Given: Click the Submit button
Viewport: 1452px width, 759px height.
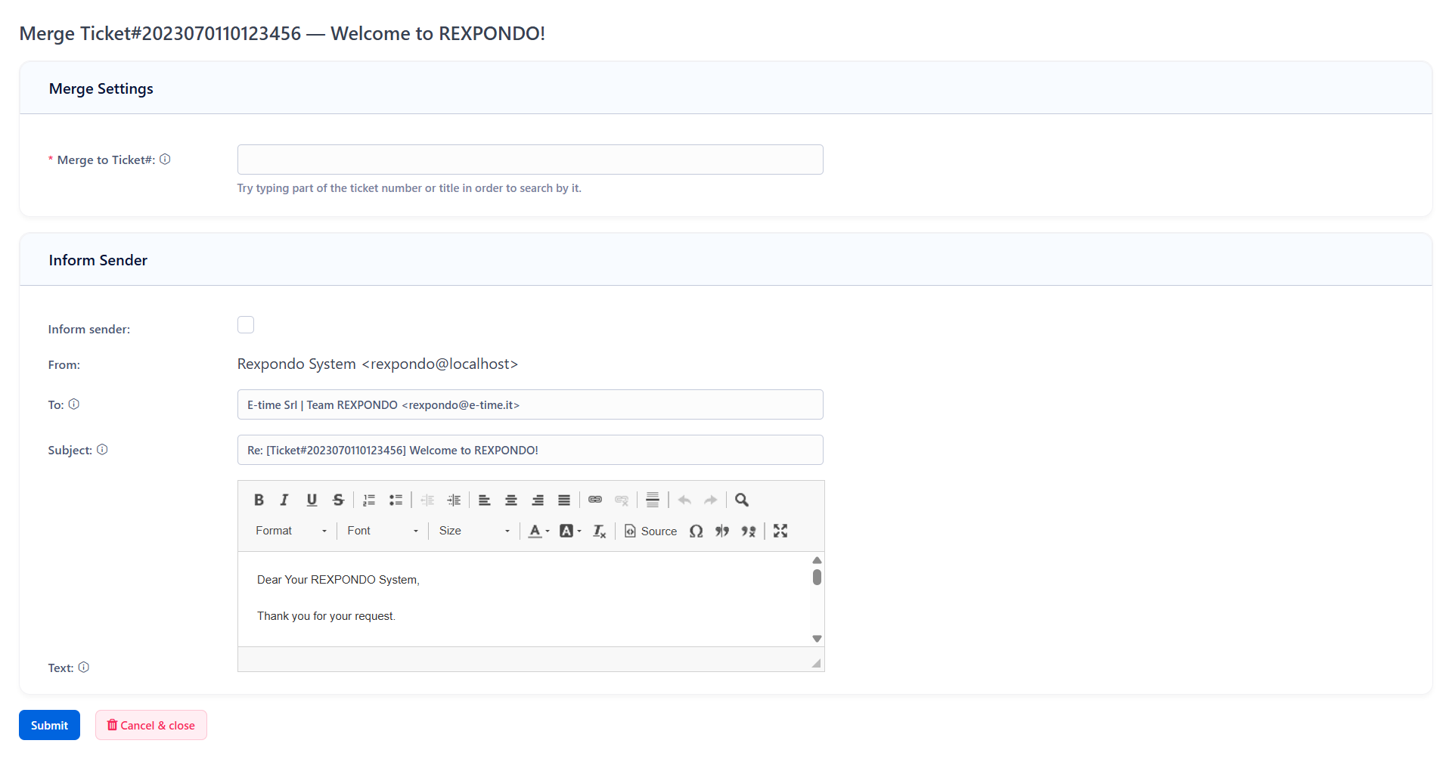Looking at the screenshot, I should [x=49, y=725].
